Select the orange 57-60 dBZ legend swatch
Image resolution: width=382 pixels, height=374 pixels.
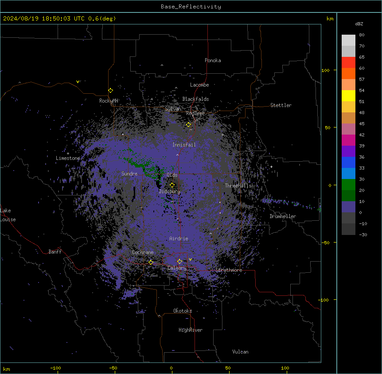[x=348, y=73]
